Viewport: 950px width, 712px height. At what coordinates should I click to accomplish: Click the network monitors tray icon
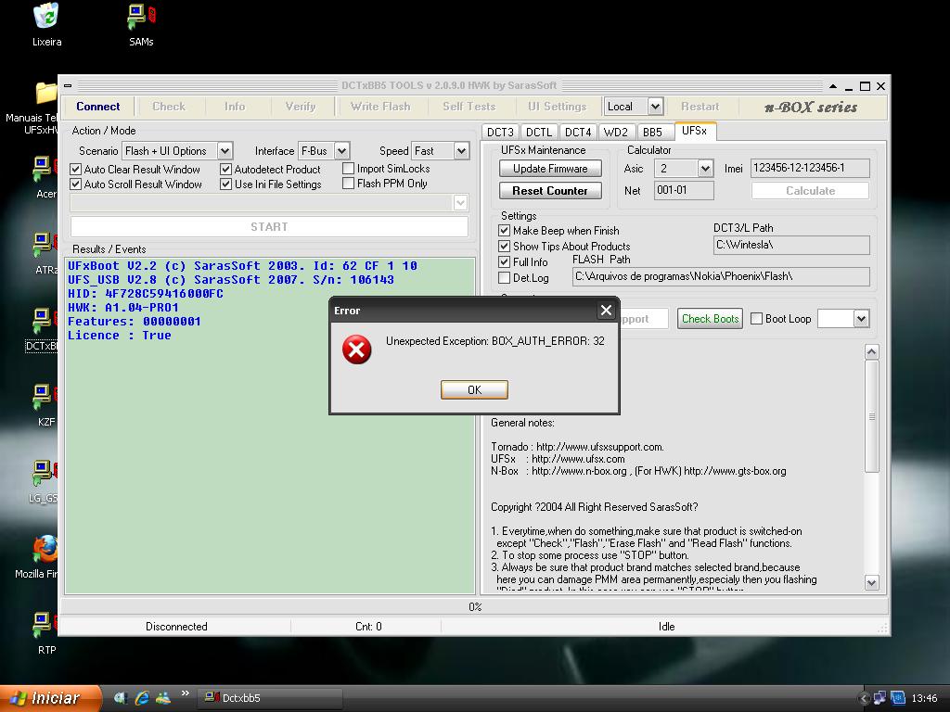click(879, 698)
